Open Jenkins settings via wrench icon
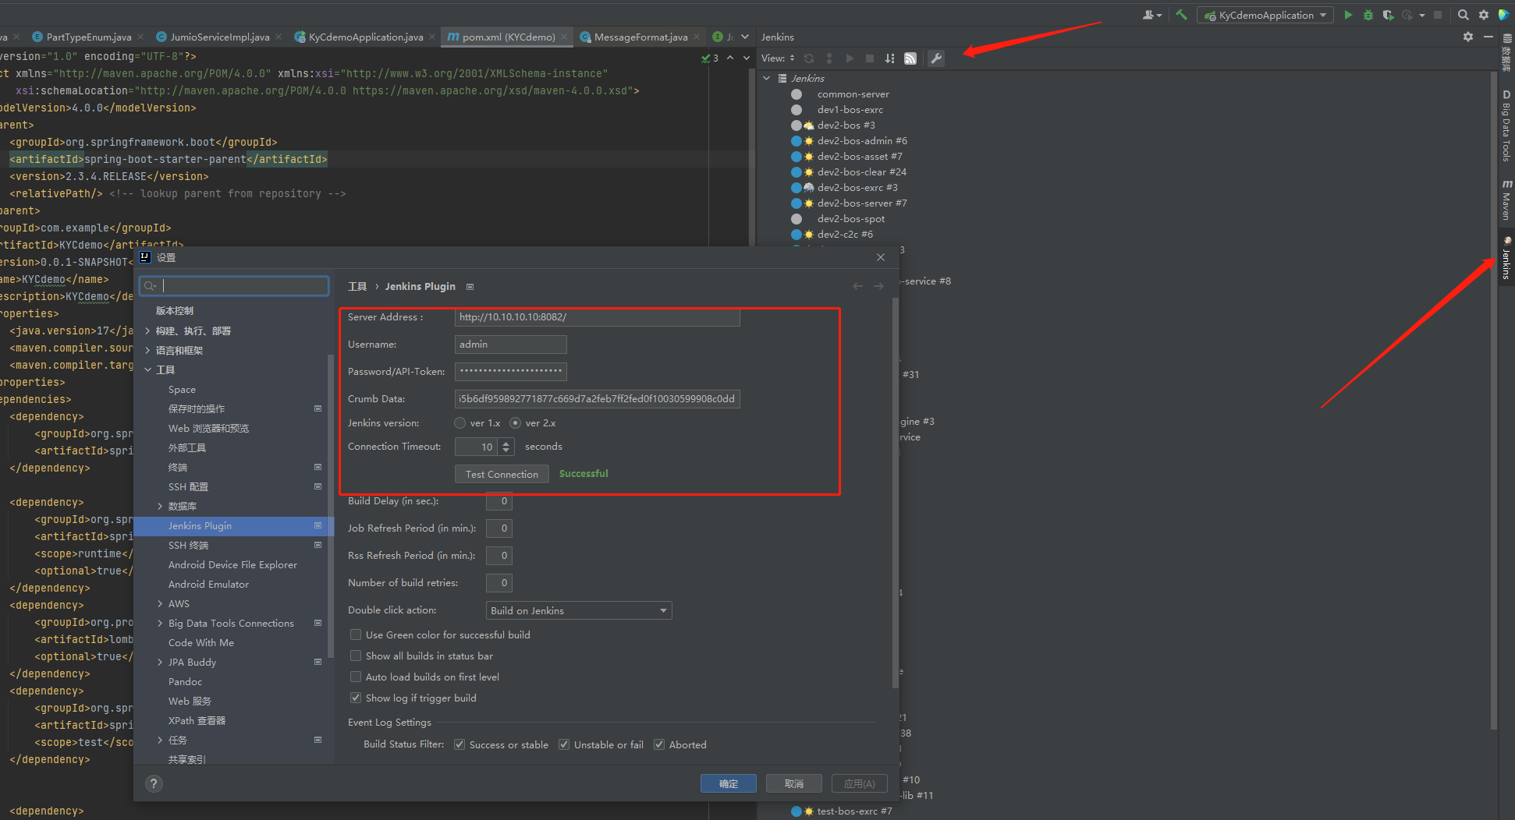The width and height of the screenshot is (1515, 820). 936,58
